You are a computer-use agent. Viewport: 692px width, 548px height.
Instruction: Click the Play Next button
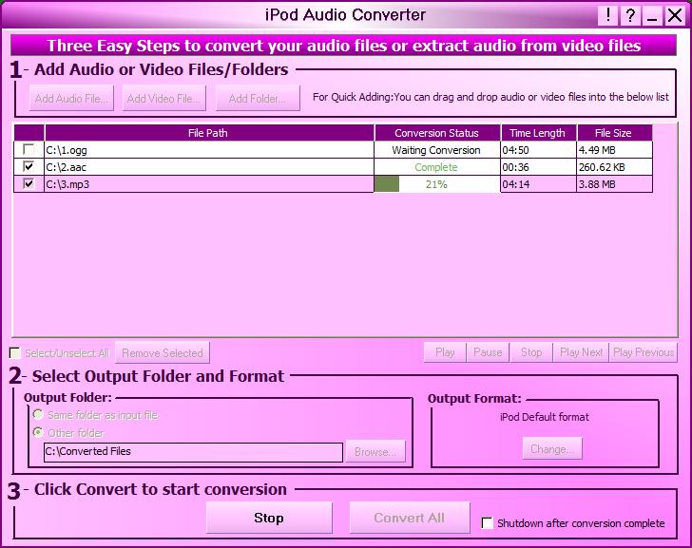(581, 352)
